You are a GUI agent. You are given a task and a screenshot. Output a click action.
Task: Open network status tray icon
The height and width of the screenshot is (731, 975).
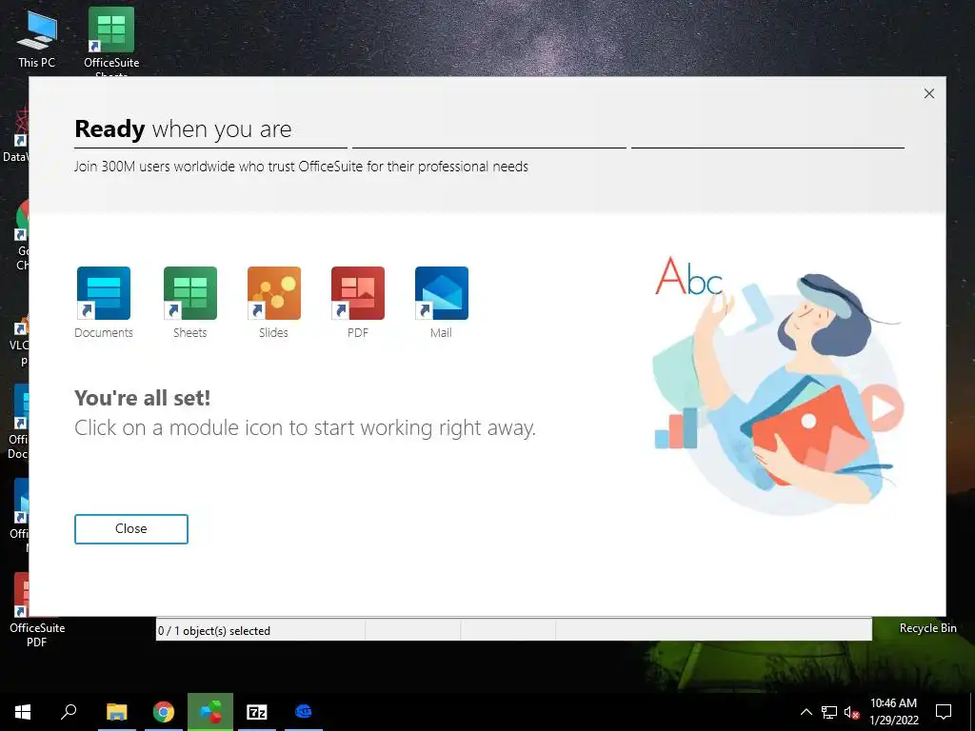[829, 712]
